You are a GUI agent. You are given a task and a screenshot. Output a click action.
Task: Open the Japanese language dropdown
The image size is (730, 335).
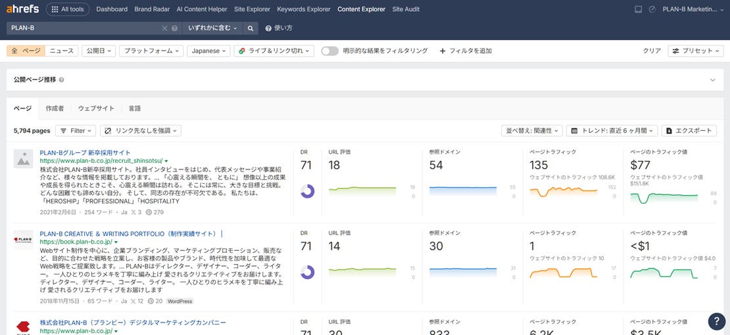tap(208, 51)
